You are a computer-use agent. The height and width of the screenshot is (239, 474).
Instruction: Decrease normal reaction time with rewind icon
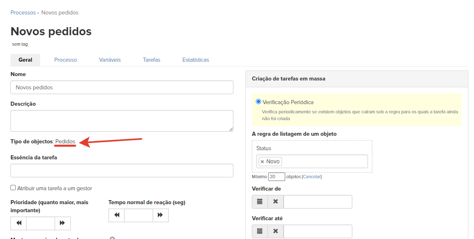pyautogui.click(x=116, y=215)
